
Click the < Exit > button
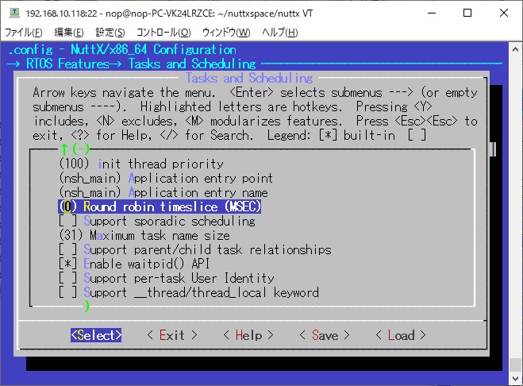(x=172, y=335)
